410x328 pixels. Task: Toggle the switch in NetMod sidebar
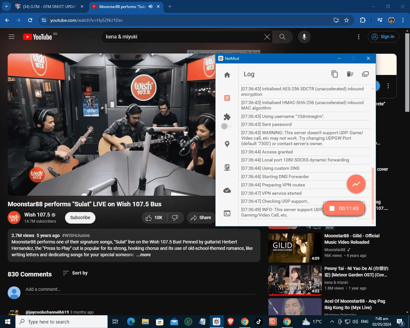pyautogui.click(x=226, y=126)
